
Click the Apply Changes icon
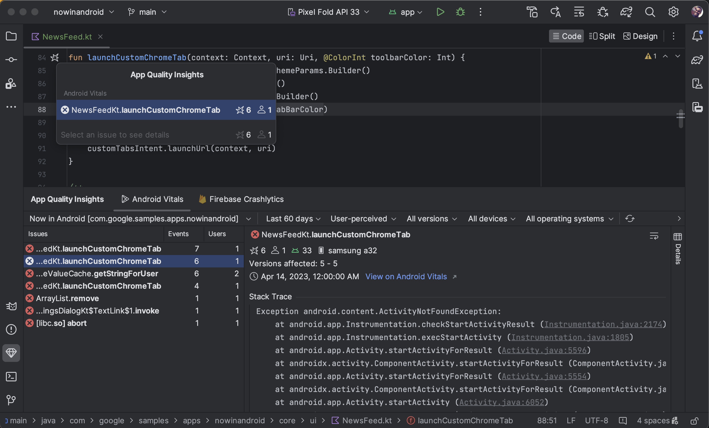[556, 12]
